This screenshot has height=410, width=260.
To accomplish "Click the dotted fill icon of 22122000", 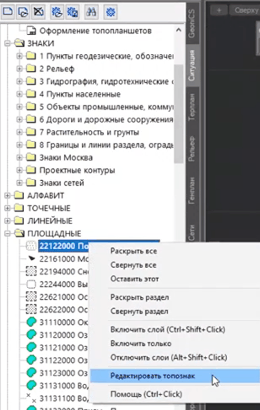I will (31, 246).
